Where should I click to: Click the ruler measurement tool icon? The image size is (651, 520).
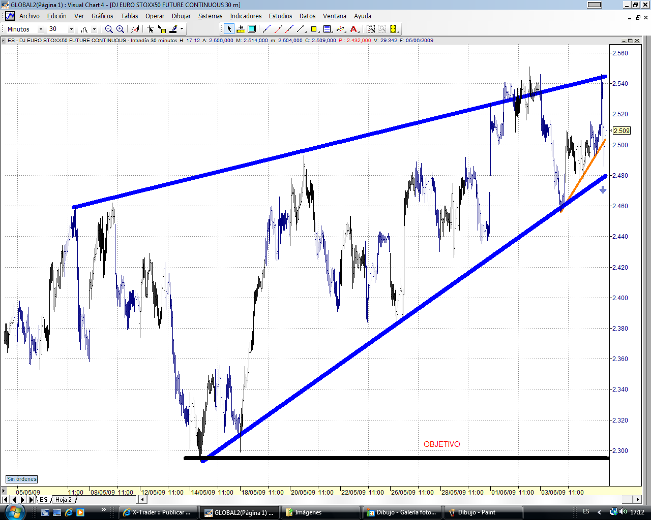click(x=241, y=29)
